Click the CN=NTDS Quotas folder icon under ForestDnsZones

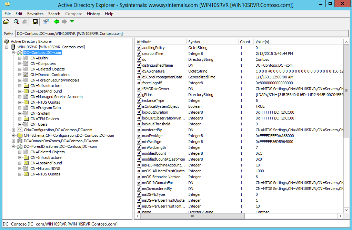point(26,174)
